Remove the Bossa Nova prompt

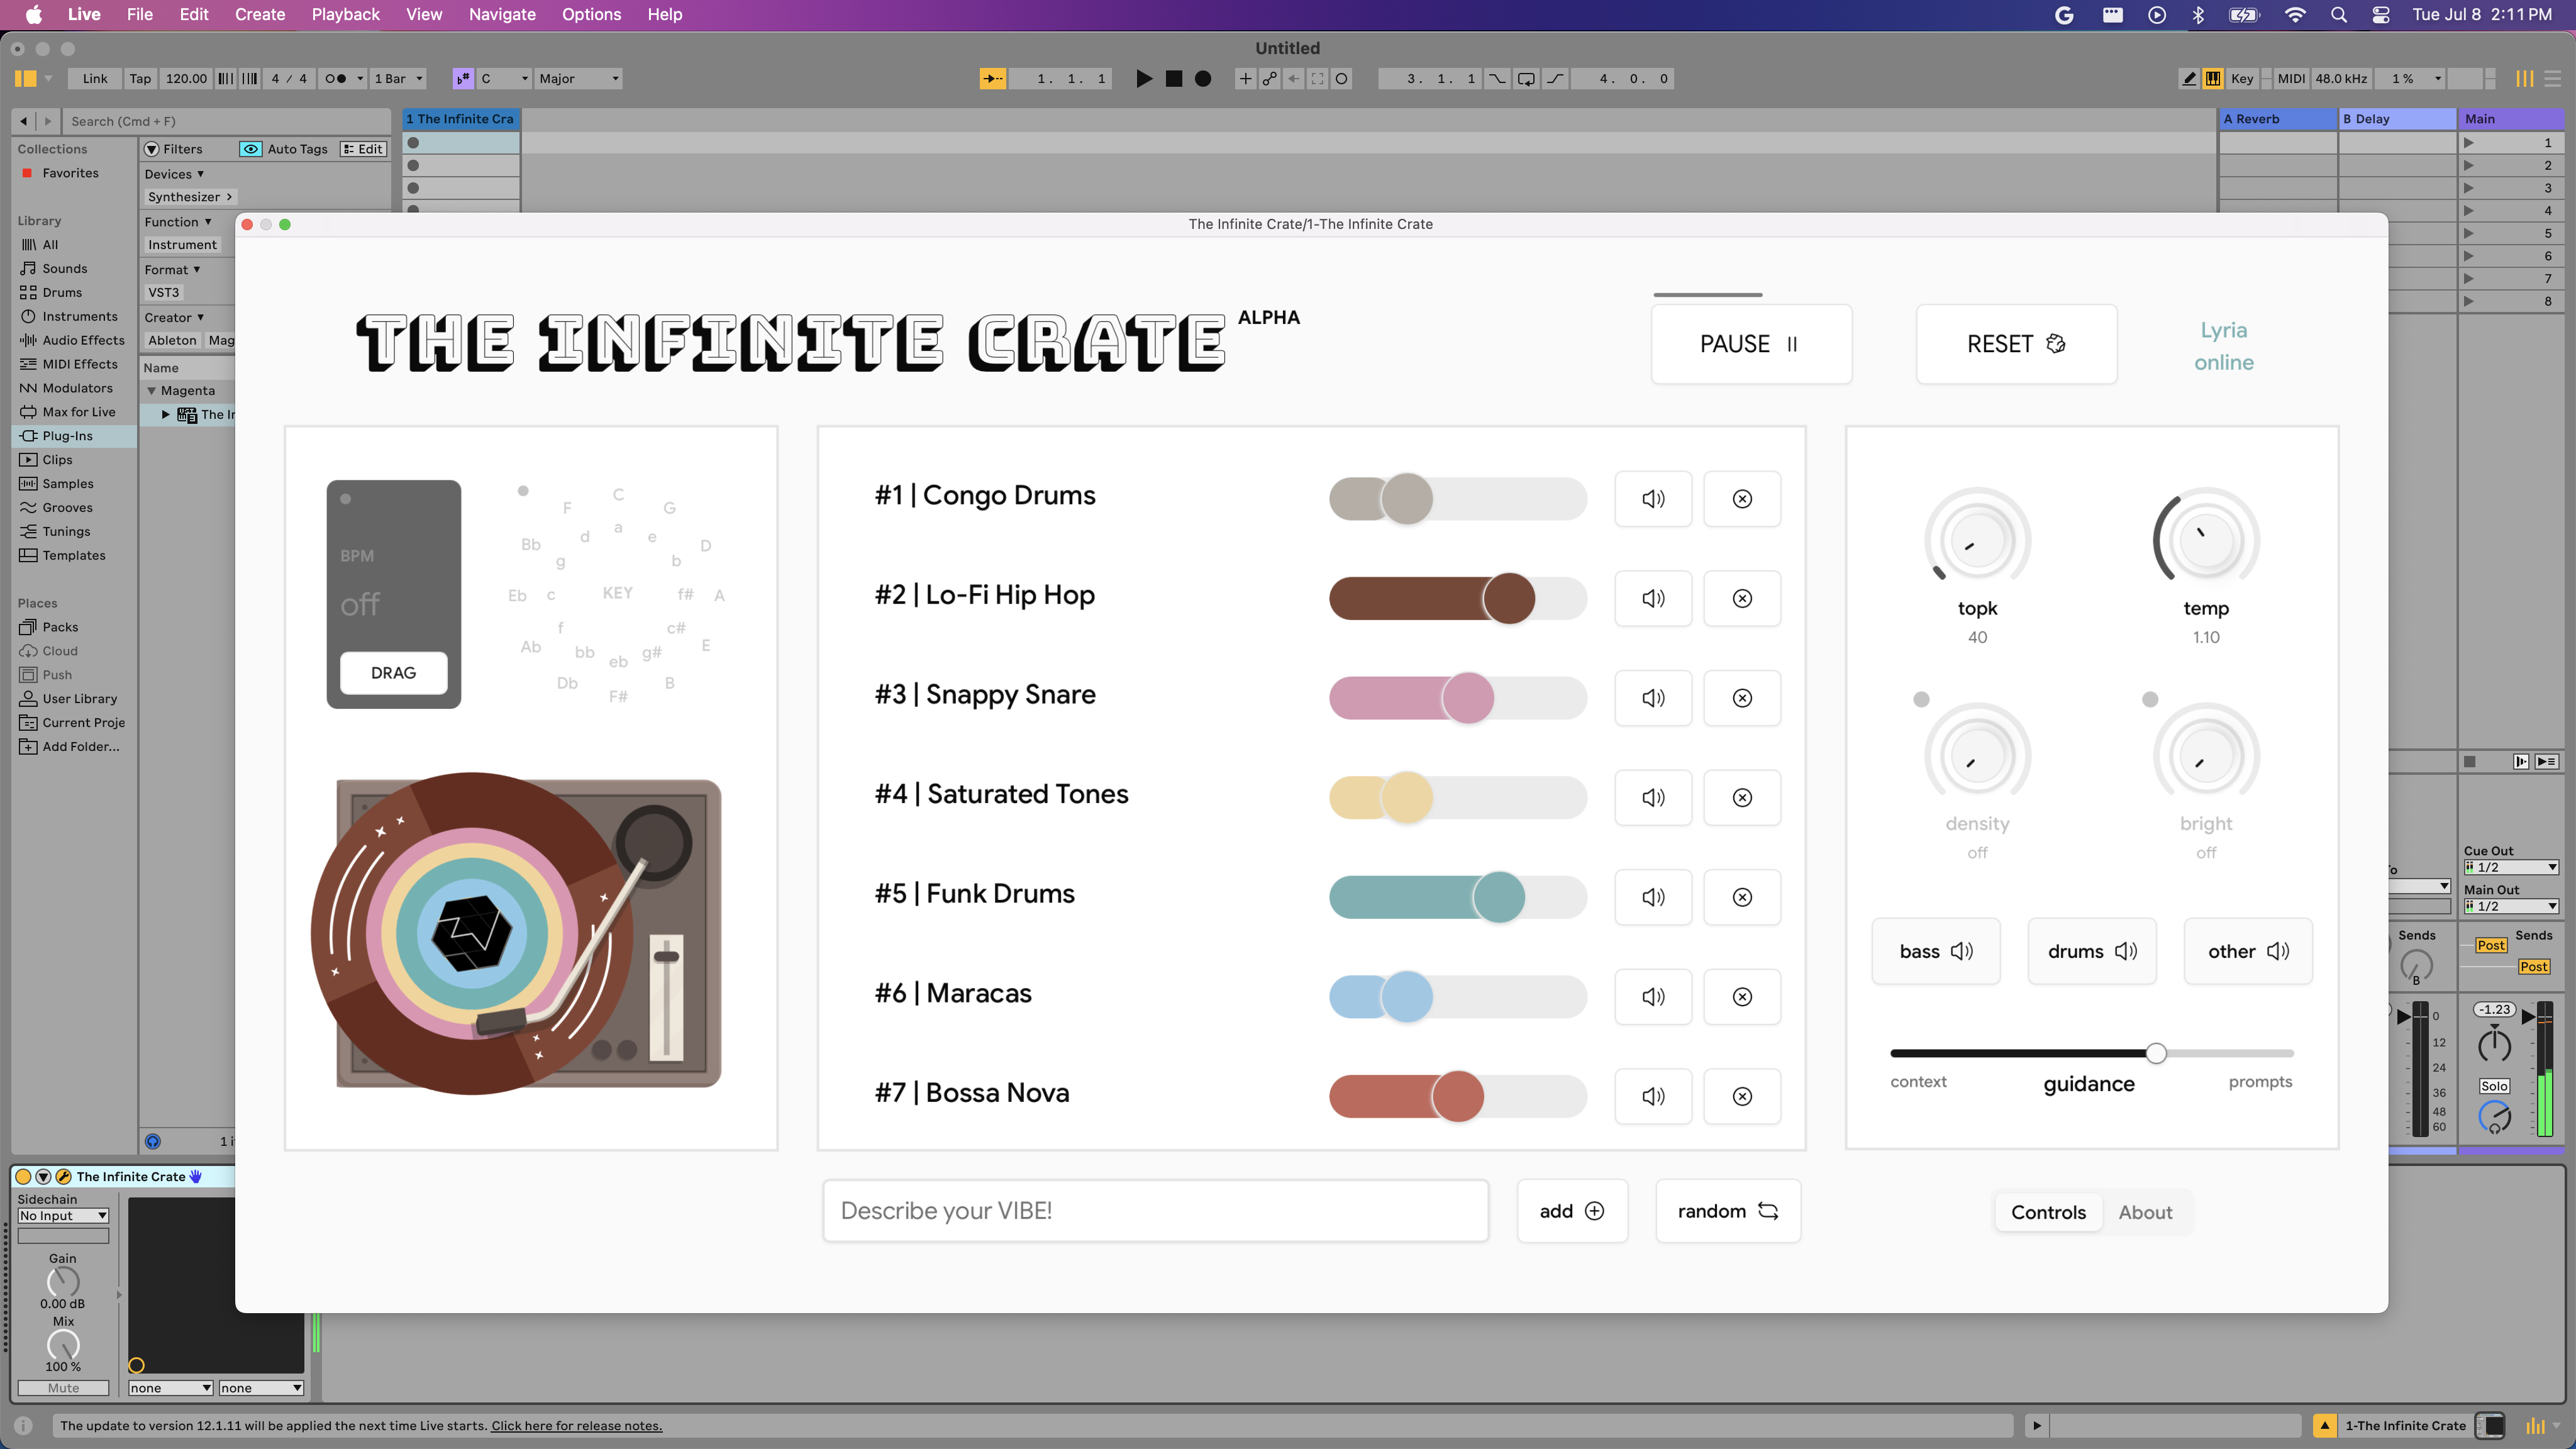pos(1741,1096)
